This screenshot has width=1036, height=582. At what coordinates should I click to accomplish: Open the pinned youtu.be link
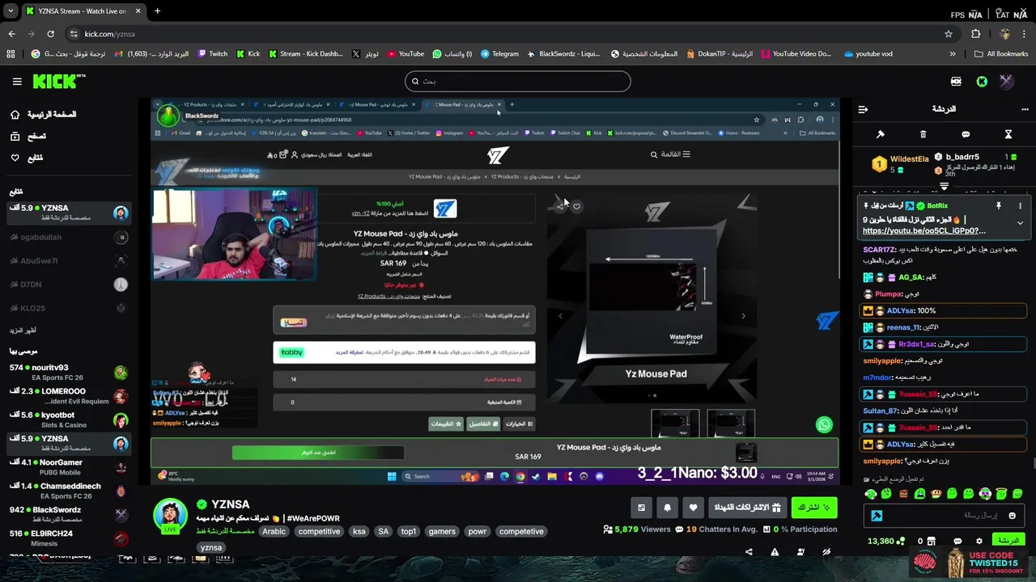pyautogui.click(x=924, y=230)
